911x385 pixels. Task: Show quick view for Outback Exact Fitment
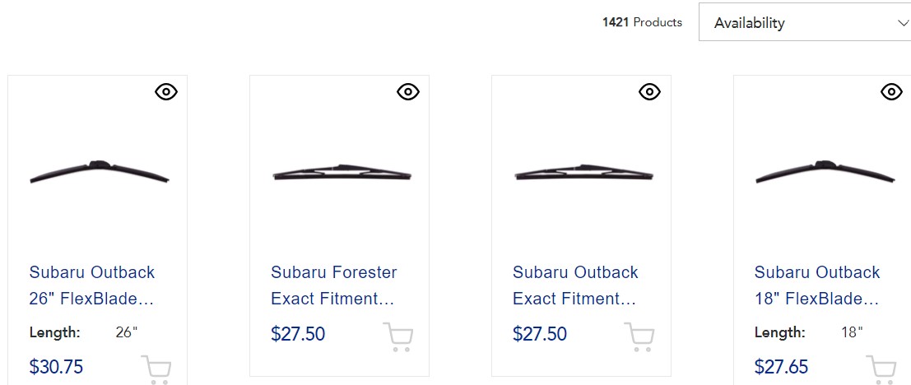[650, 92]
